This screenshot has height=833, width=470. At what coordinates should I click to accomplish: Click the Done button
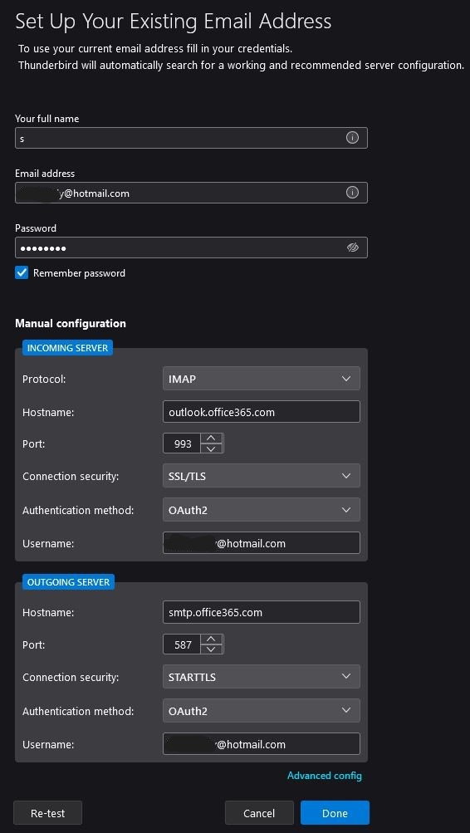(335, 813)
